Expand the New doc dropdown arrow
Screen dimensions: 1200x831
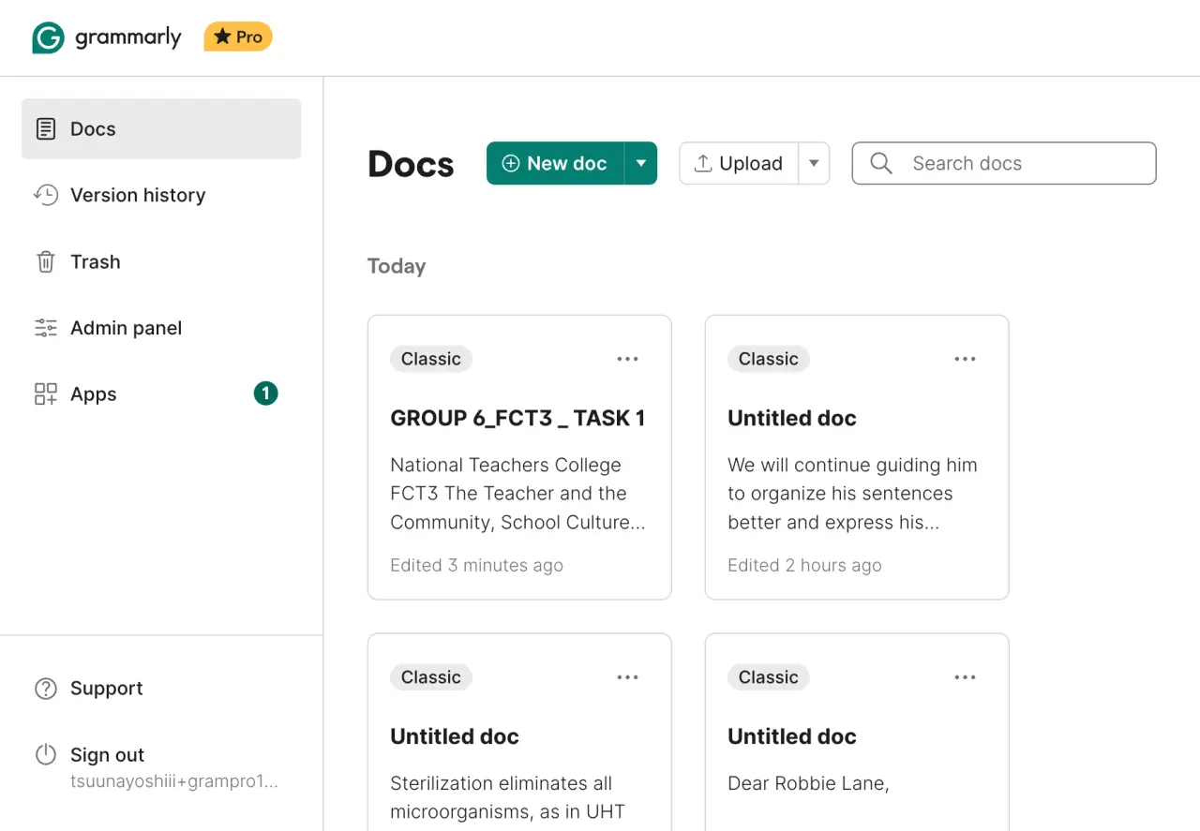tap(641, 163)
